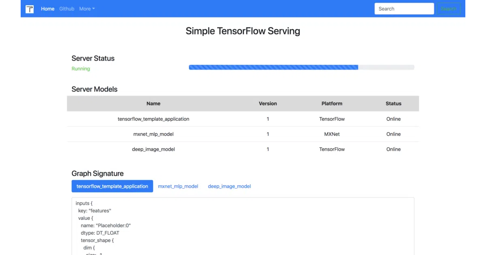Focus the Search input field
Viewport: 486px width, 255px height.
404,9
